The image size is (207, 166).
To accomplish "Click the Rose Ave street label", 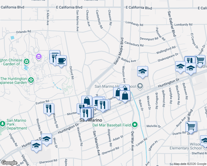I will point(181,122).
